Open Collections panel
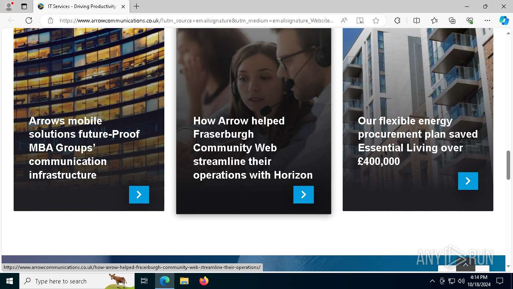This screenshot has height=289, width=513. [x=452, y=20]
